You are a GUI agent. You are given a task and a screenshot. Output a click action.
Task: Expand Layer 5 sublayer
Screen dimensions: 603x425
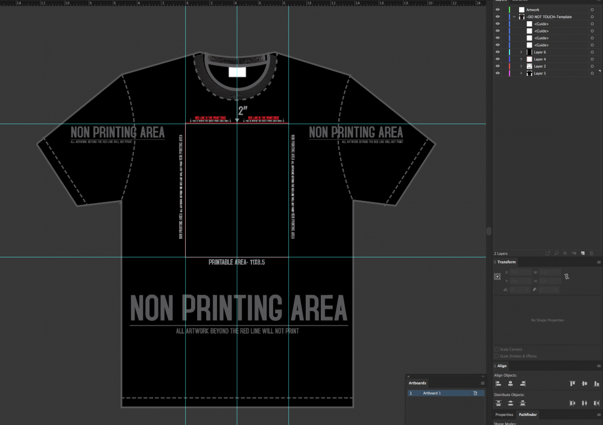[x=520, y=73]
